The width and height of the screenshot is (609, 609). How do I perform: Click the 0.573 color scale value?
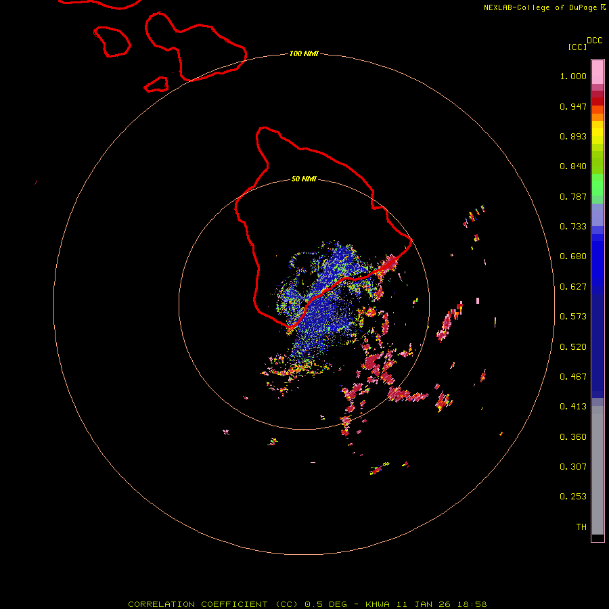pos(573,317)
